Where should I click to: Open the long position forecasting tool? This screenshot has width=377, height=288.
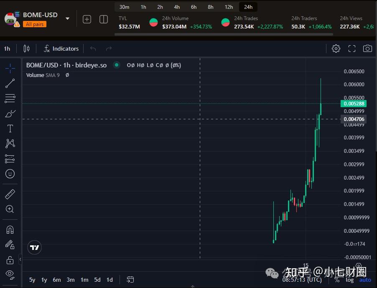(10, 159)
